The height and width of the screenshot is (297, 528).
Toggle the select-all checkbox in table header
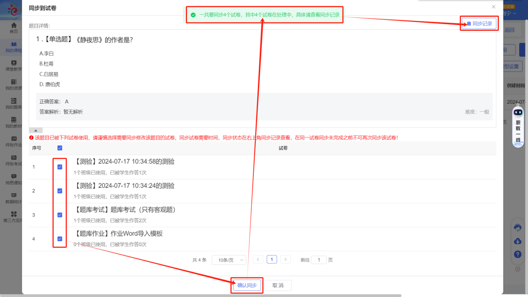60,148
